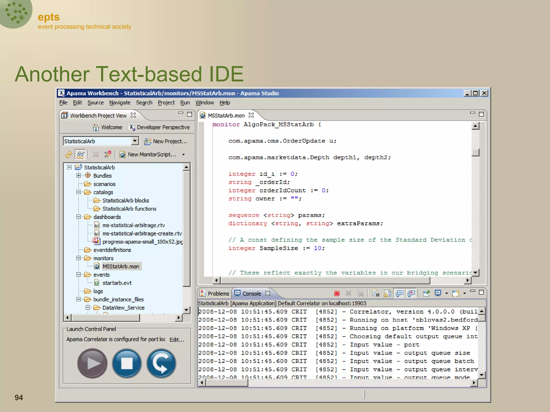Viewport: 550px width, 412px height.
Task: Collapse the DataView_Service folder
Action: pos(88,307)
